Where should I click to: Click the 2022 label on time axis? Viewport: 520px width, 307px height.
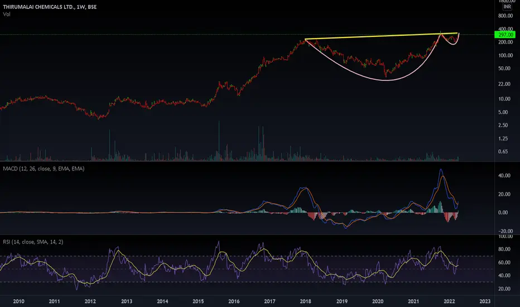pyautogui.click(x=449, y=301)
